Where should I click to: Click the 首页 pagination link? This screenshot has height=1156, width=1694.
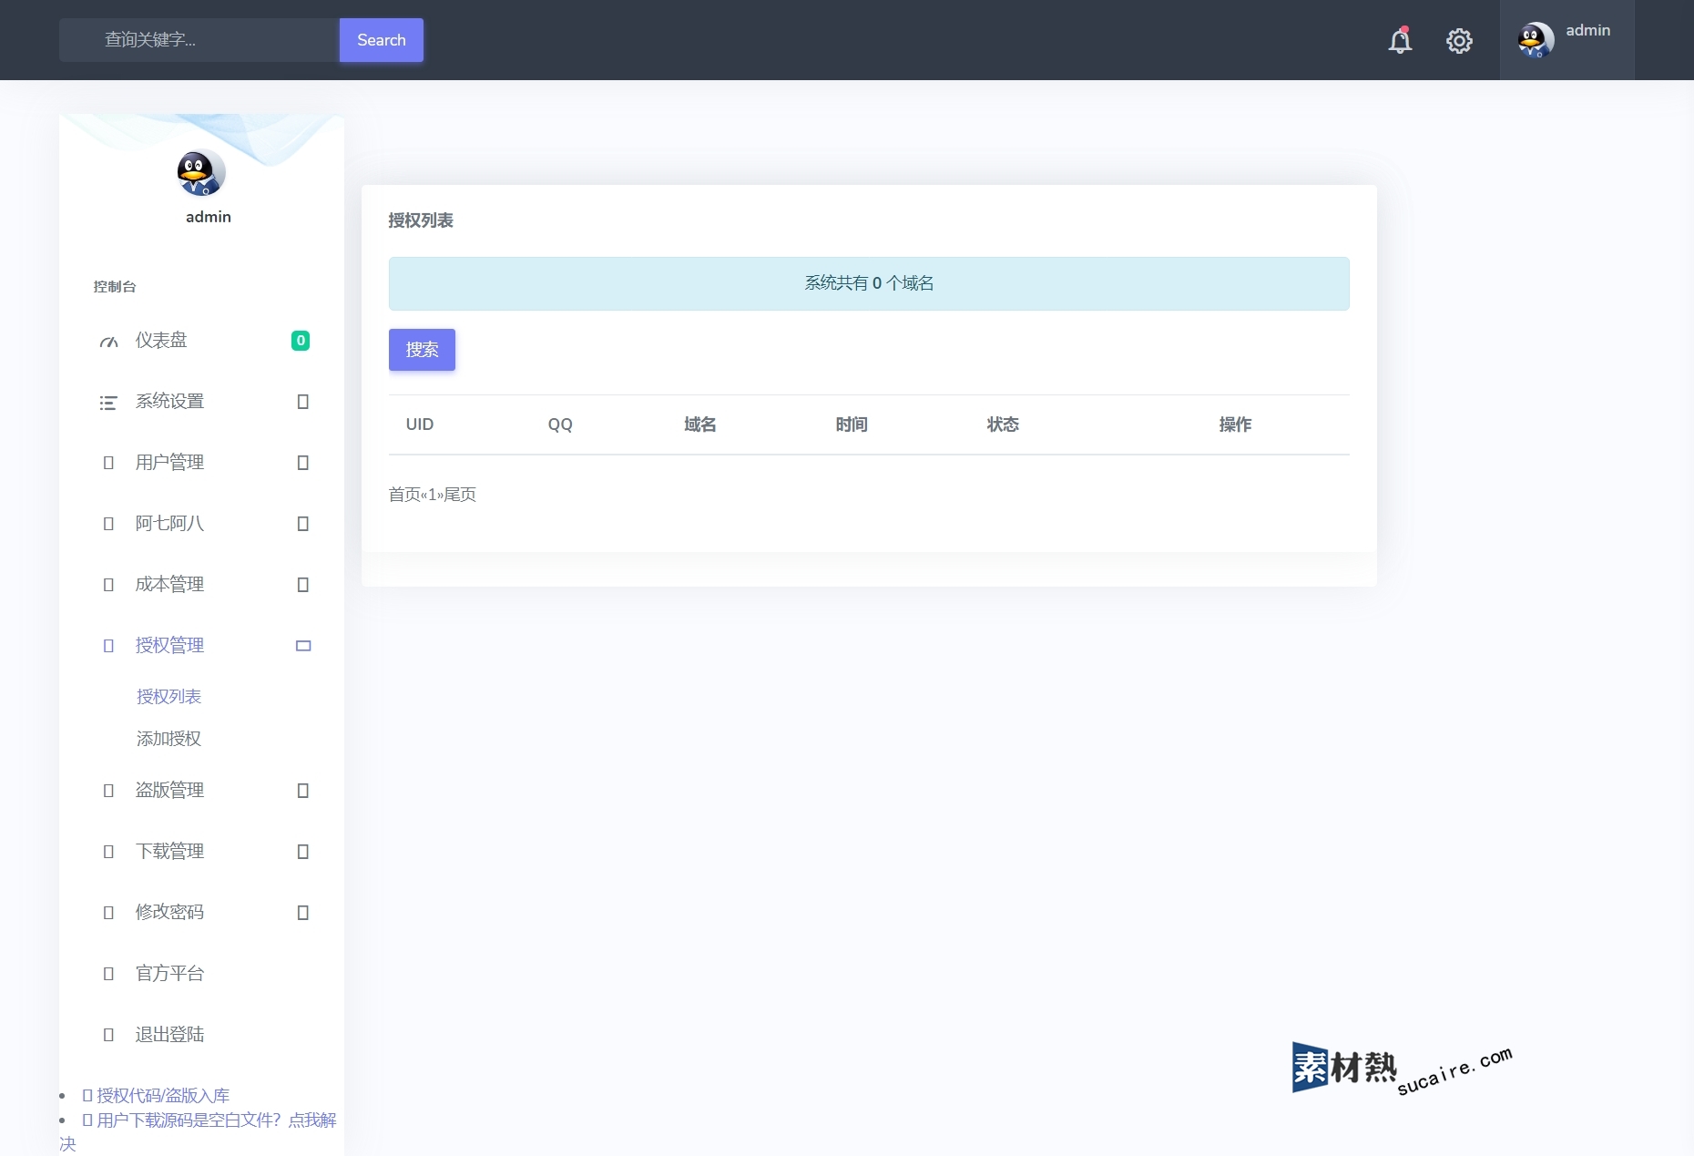pos(404,495)
